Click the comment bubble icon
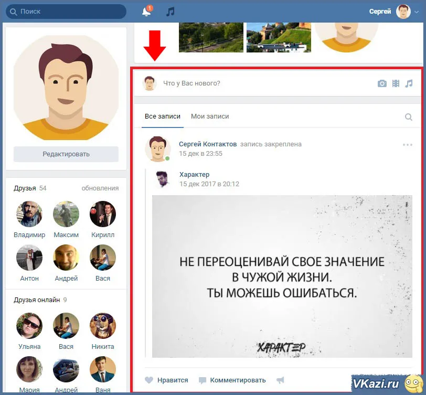 pos(203,380)
